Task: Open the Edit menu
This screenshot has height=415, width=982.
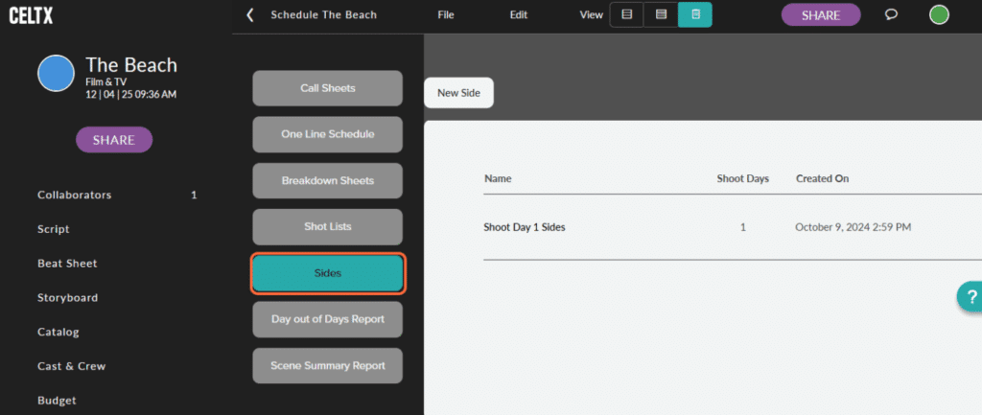Action: (519, 15)
